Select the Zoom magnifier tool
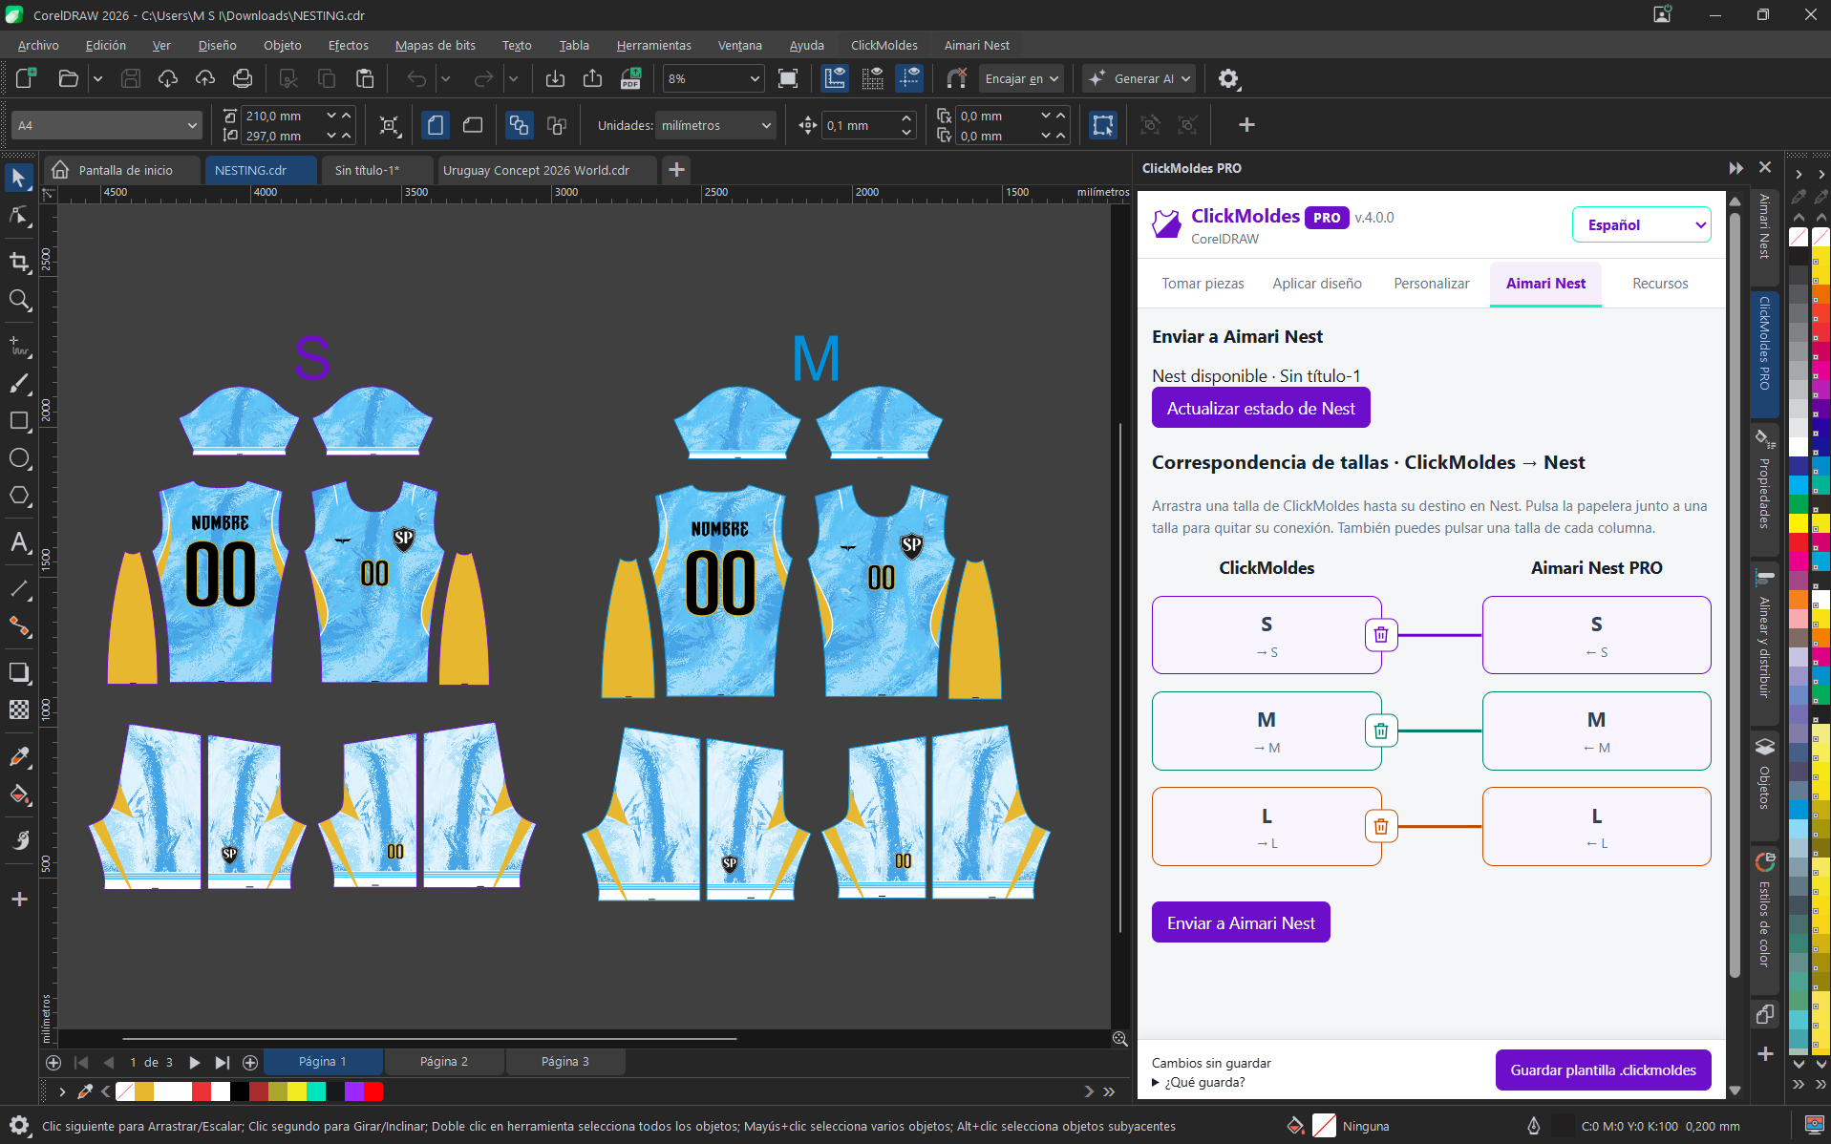The width and height of the screenshot is (1831, 1144). (x=19, y=300)
